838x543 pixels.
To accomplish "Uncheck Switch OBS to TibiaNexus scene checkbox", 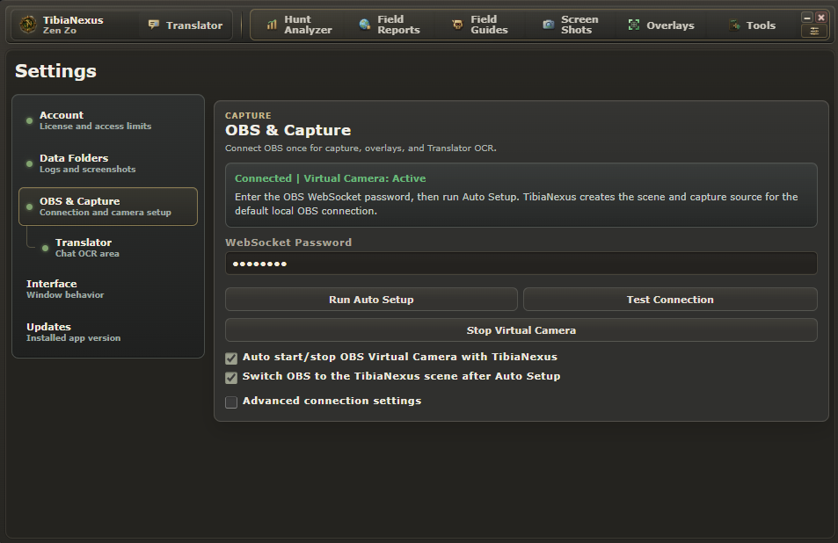I will (x=231, y=378).
